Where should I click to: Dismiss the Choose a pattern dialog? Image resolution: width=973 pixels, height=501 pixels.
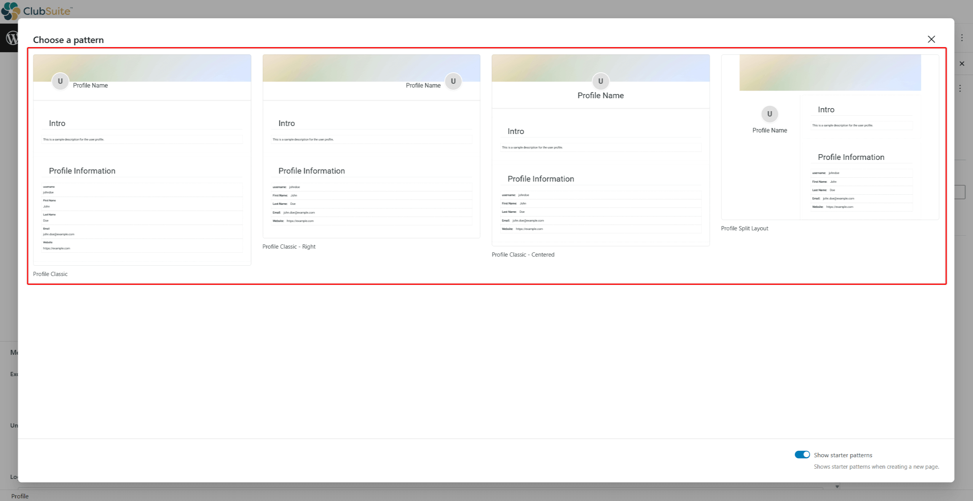931,39
